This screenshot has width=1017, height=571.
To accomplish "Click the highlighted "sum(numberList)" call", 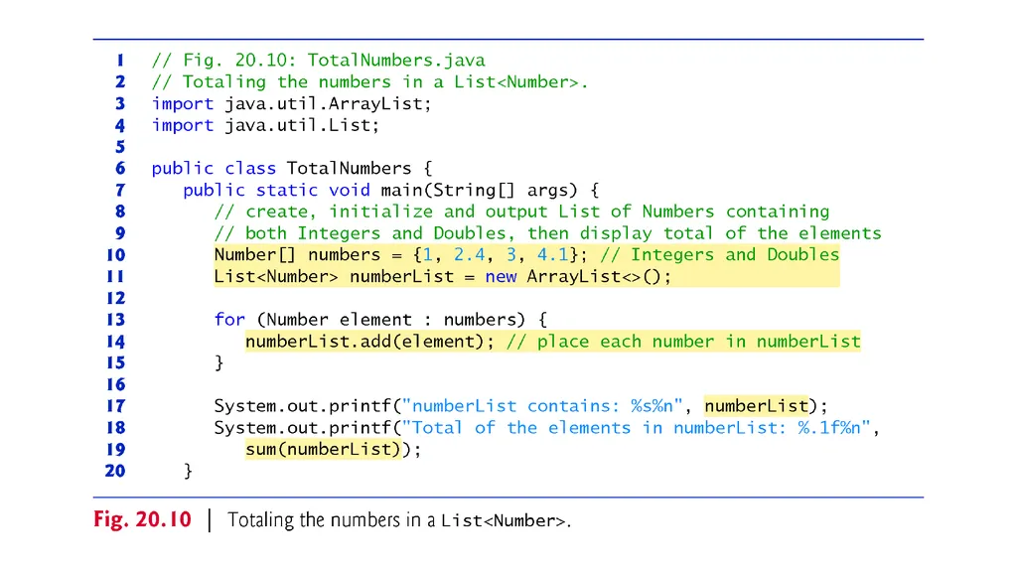I will click(x=323, y=450).
